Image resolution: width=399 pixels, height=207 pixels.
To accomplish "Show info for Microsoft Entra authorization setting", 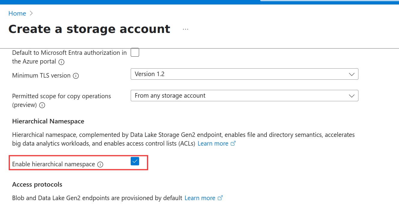I will [61, 62].
